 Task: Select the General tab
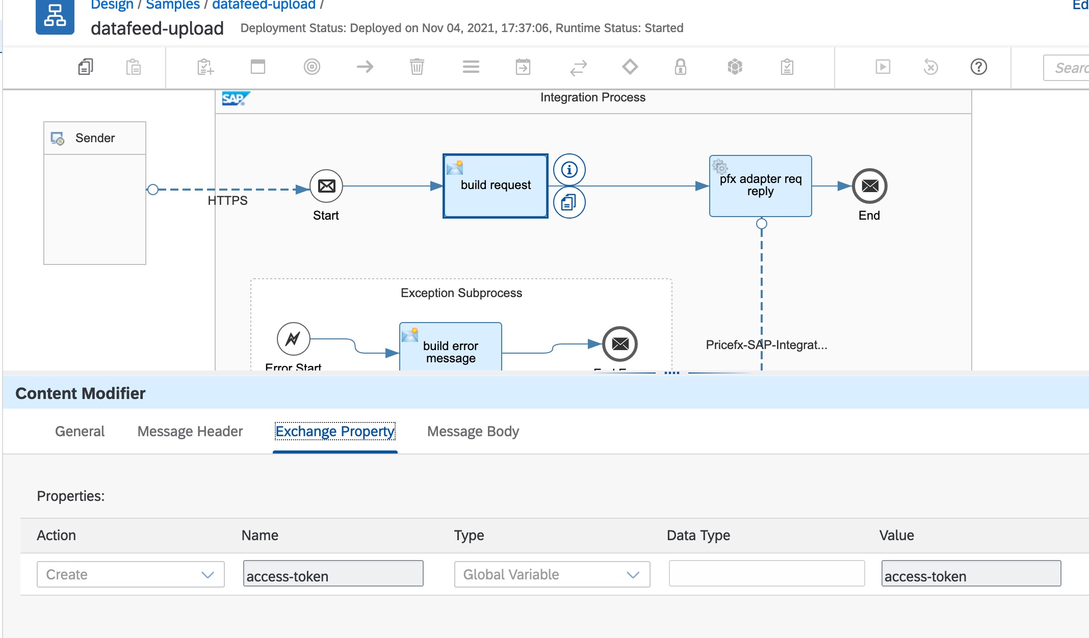click(x=80, y=432)
